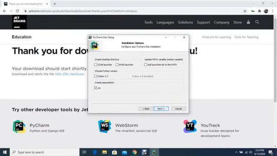Open the JetBrains account icon

click(x=248, y=22)
